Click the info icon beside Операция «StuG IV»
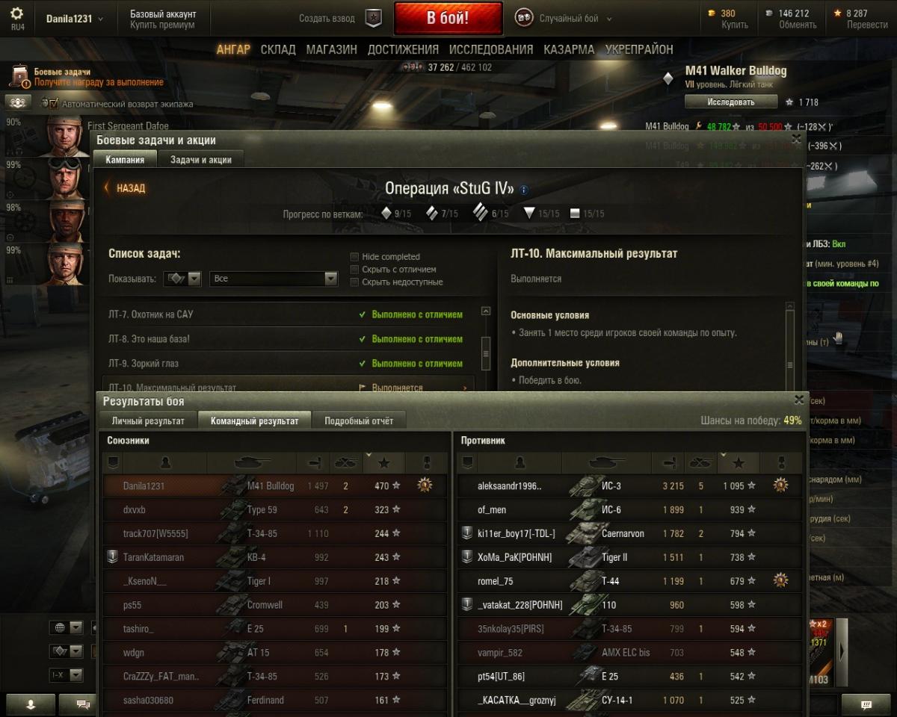This screenshot has width=897, height=717. click(524, 190)
